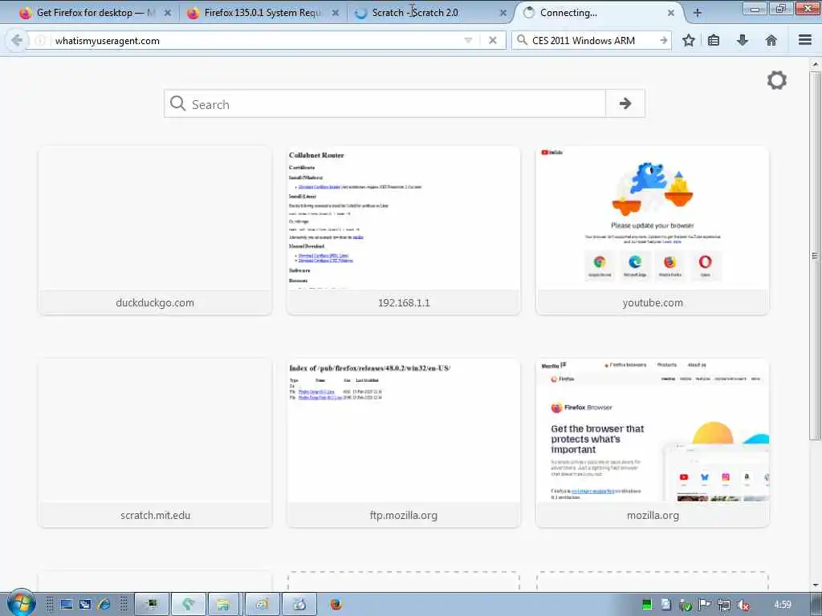Close the Get Firefox for desktop tab
The height and width of the screenshot is (616, 822).
coord(168,13)
